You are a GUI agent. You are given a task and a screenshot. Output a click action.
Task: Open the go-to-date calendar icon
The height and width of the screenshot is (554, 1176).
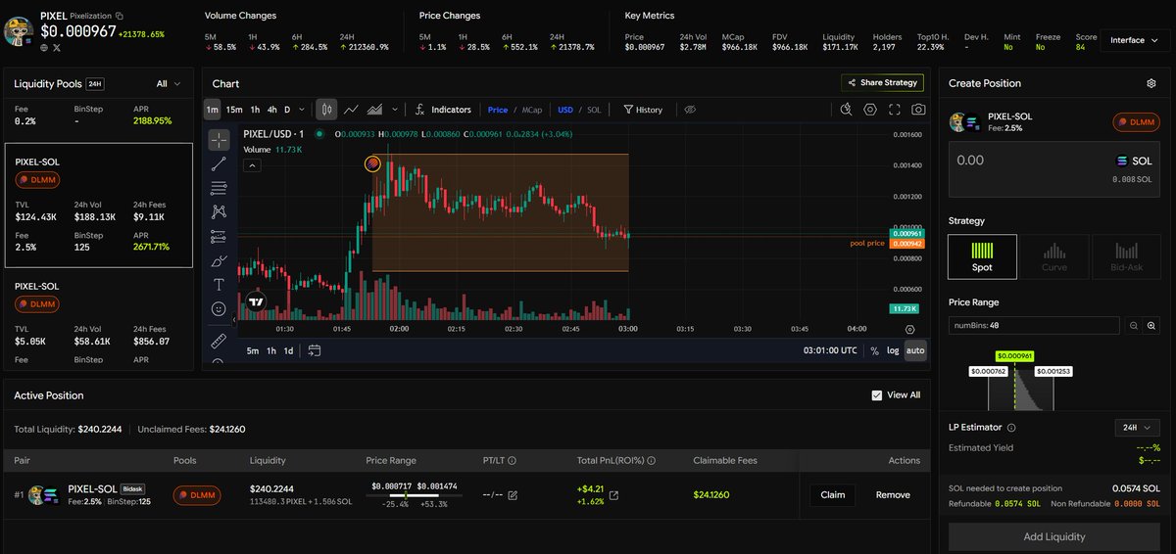coord(315,350)
